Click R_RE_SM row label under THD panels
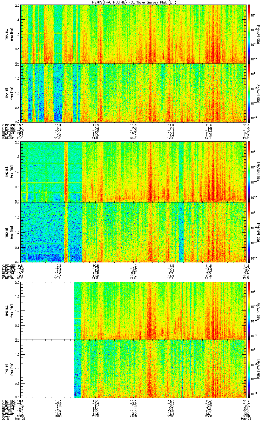This screenshot has width=263, height=421. coord(8,278)
